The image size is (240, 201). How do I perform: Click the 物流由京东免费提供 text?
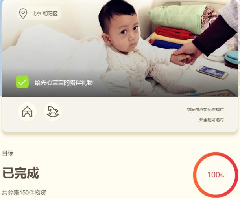click(x=205, y=110)
